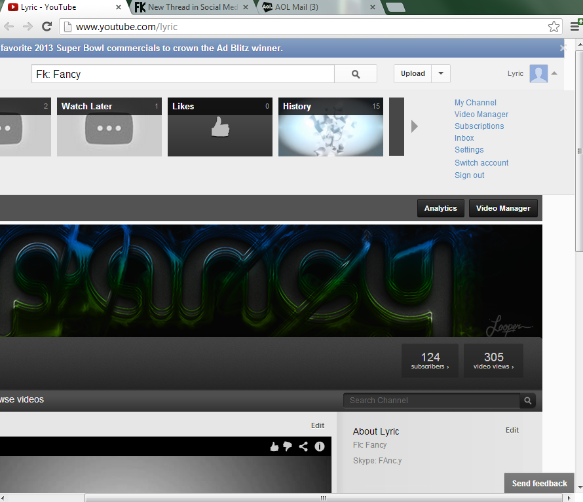View the 305 video views stat
The width and height of the screenshot is (583, 502).
pyautogui.click(x=493, y=361)
